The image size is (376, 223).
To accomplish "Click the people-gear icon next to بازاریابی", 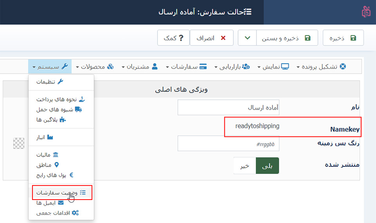I will 246,67.
